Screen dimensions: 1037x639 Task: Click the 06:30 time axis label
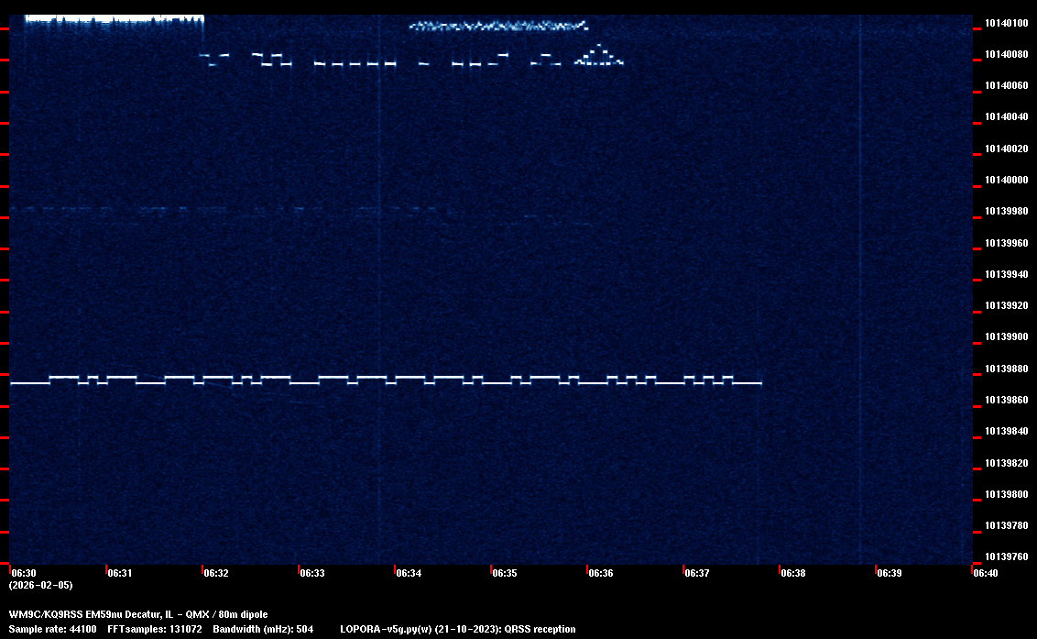click(x=24, y=573)
